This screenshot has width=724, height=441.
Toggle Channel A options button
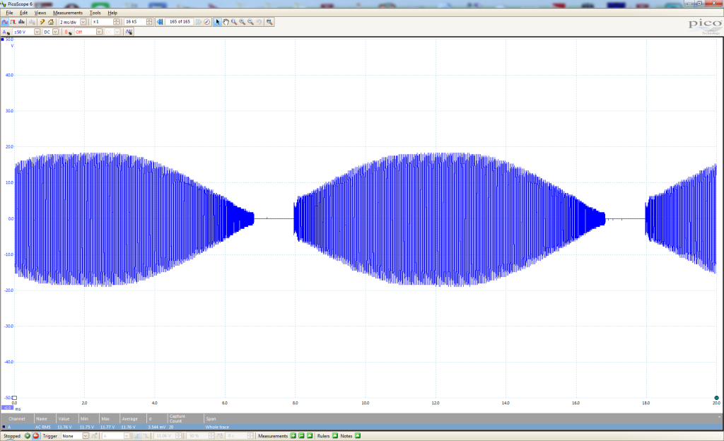pyautogui.click(x=6, y=32)
